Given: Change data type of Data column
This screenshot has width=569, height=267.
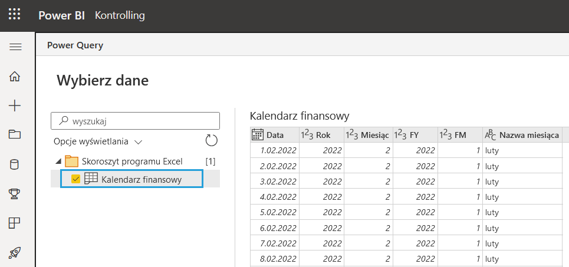Looking at the screenshot, I should (258, 135).
